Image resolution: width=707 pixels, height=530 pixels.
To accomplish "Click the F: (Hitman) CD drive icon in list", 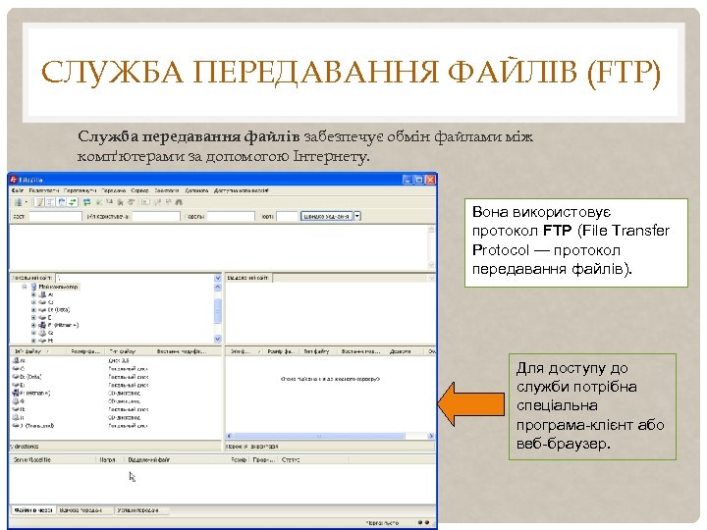I will pos(17,393).
